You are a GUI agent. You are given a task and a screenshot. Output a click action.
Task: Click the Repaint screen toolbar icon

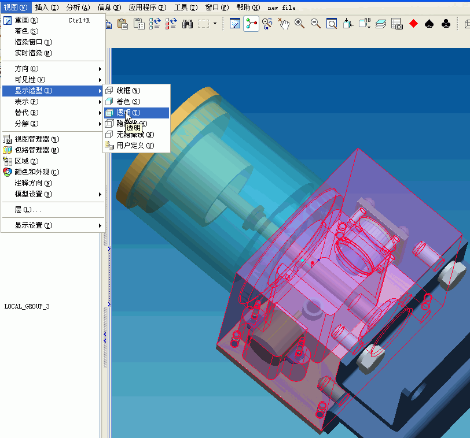point(234,24)
